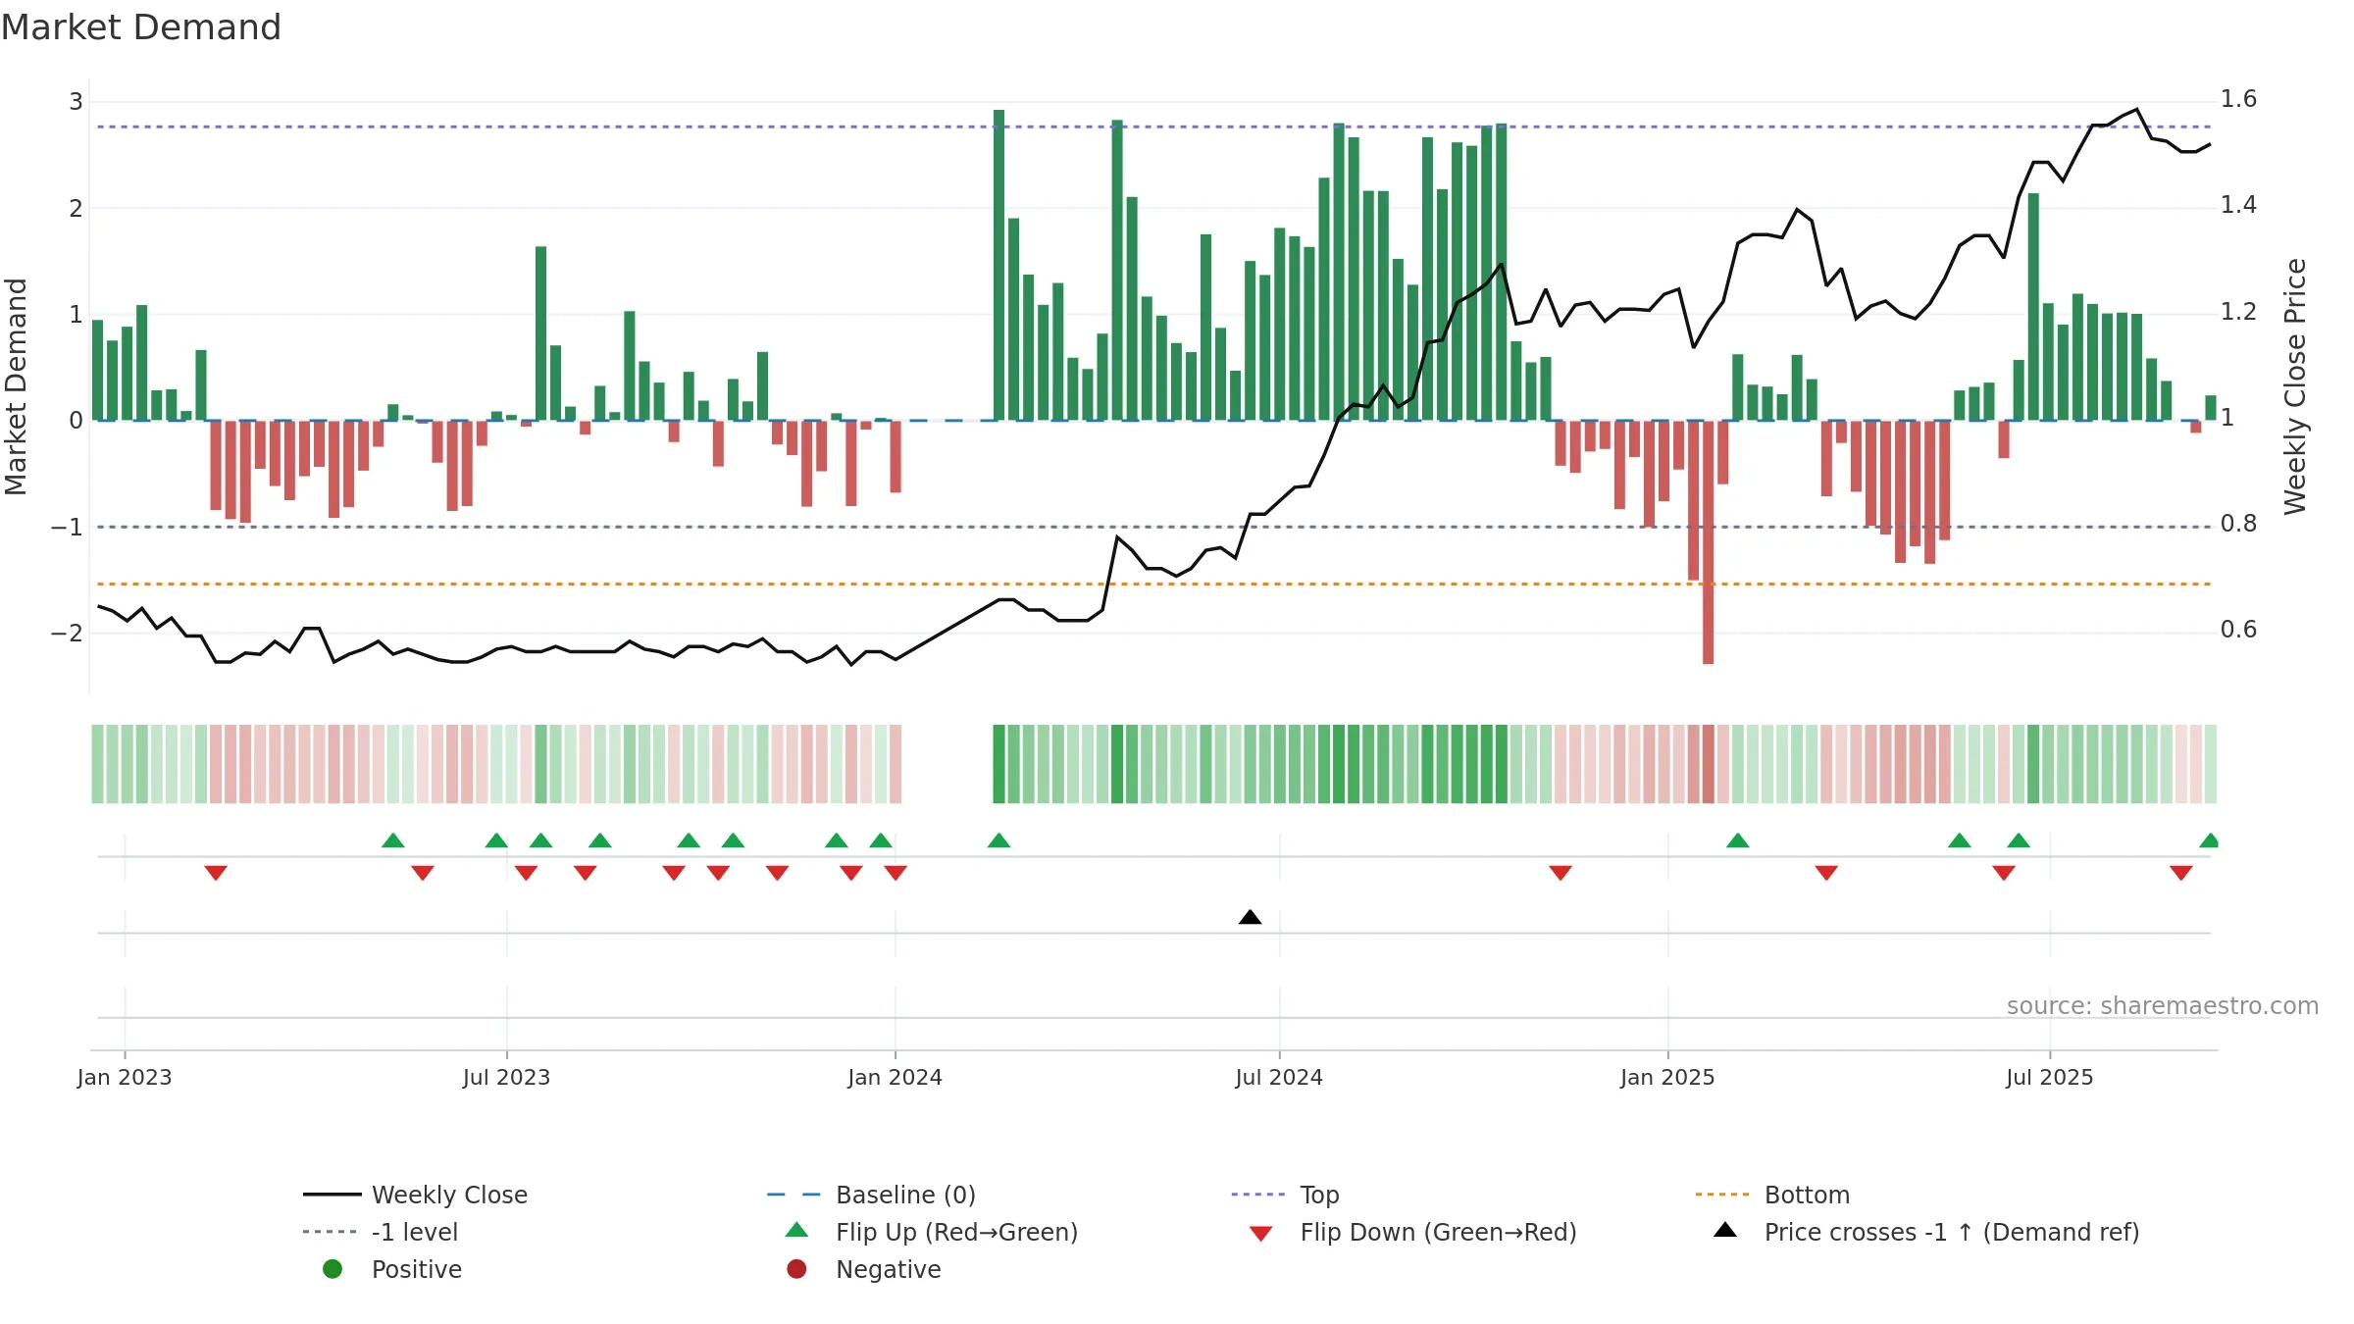Click the black price-cross marker near Jul 2024

(x=1250, y=917)
